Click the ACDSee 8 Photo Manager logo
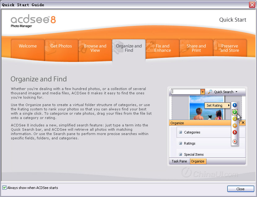Screen dimensions: 257x197 (33, 21)
